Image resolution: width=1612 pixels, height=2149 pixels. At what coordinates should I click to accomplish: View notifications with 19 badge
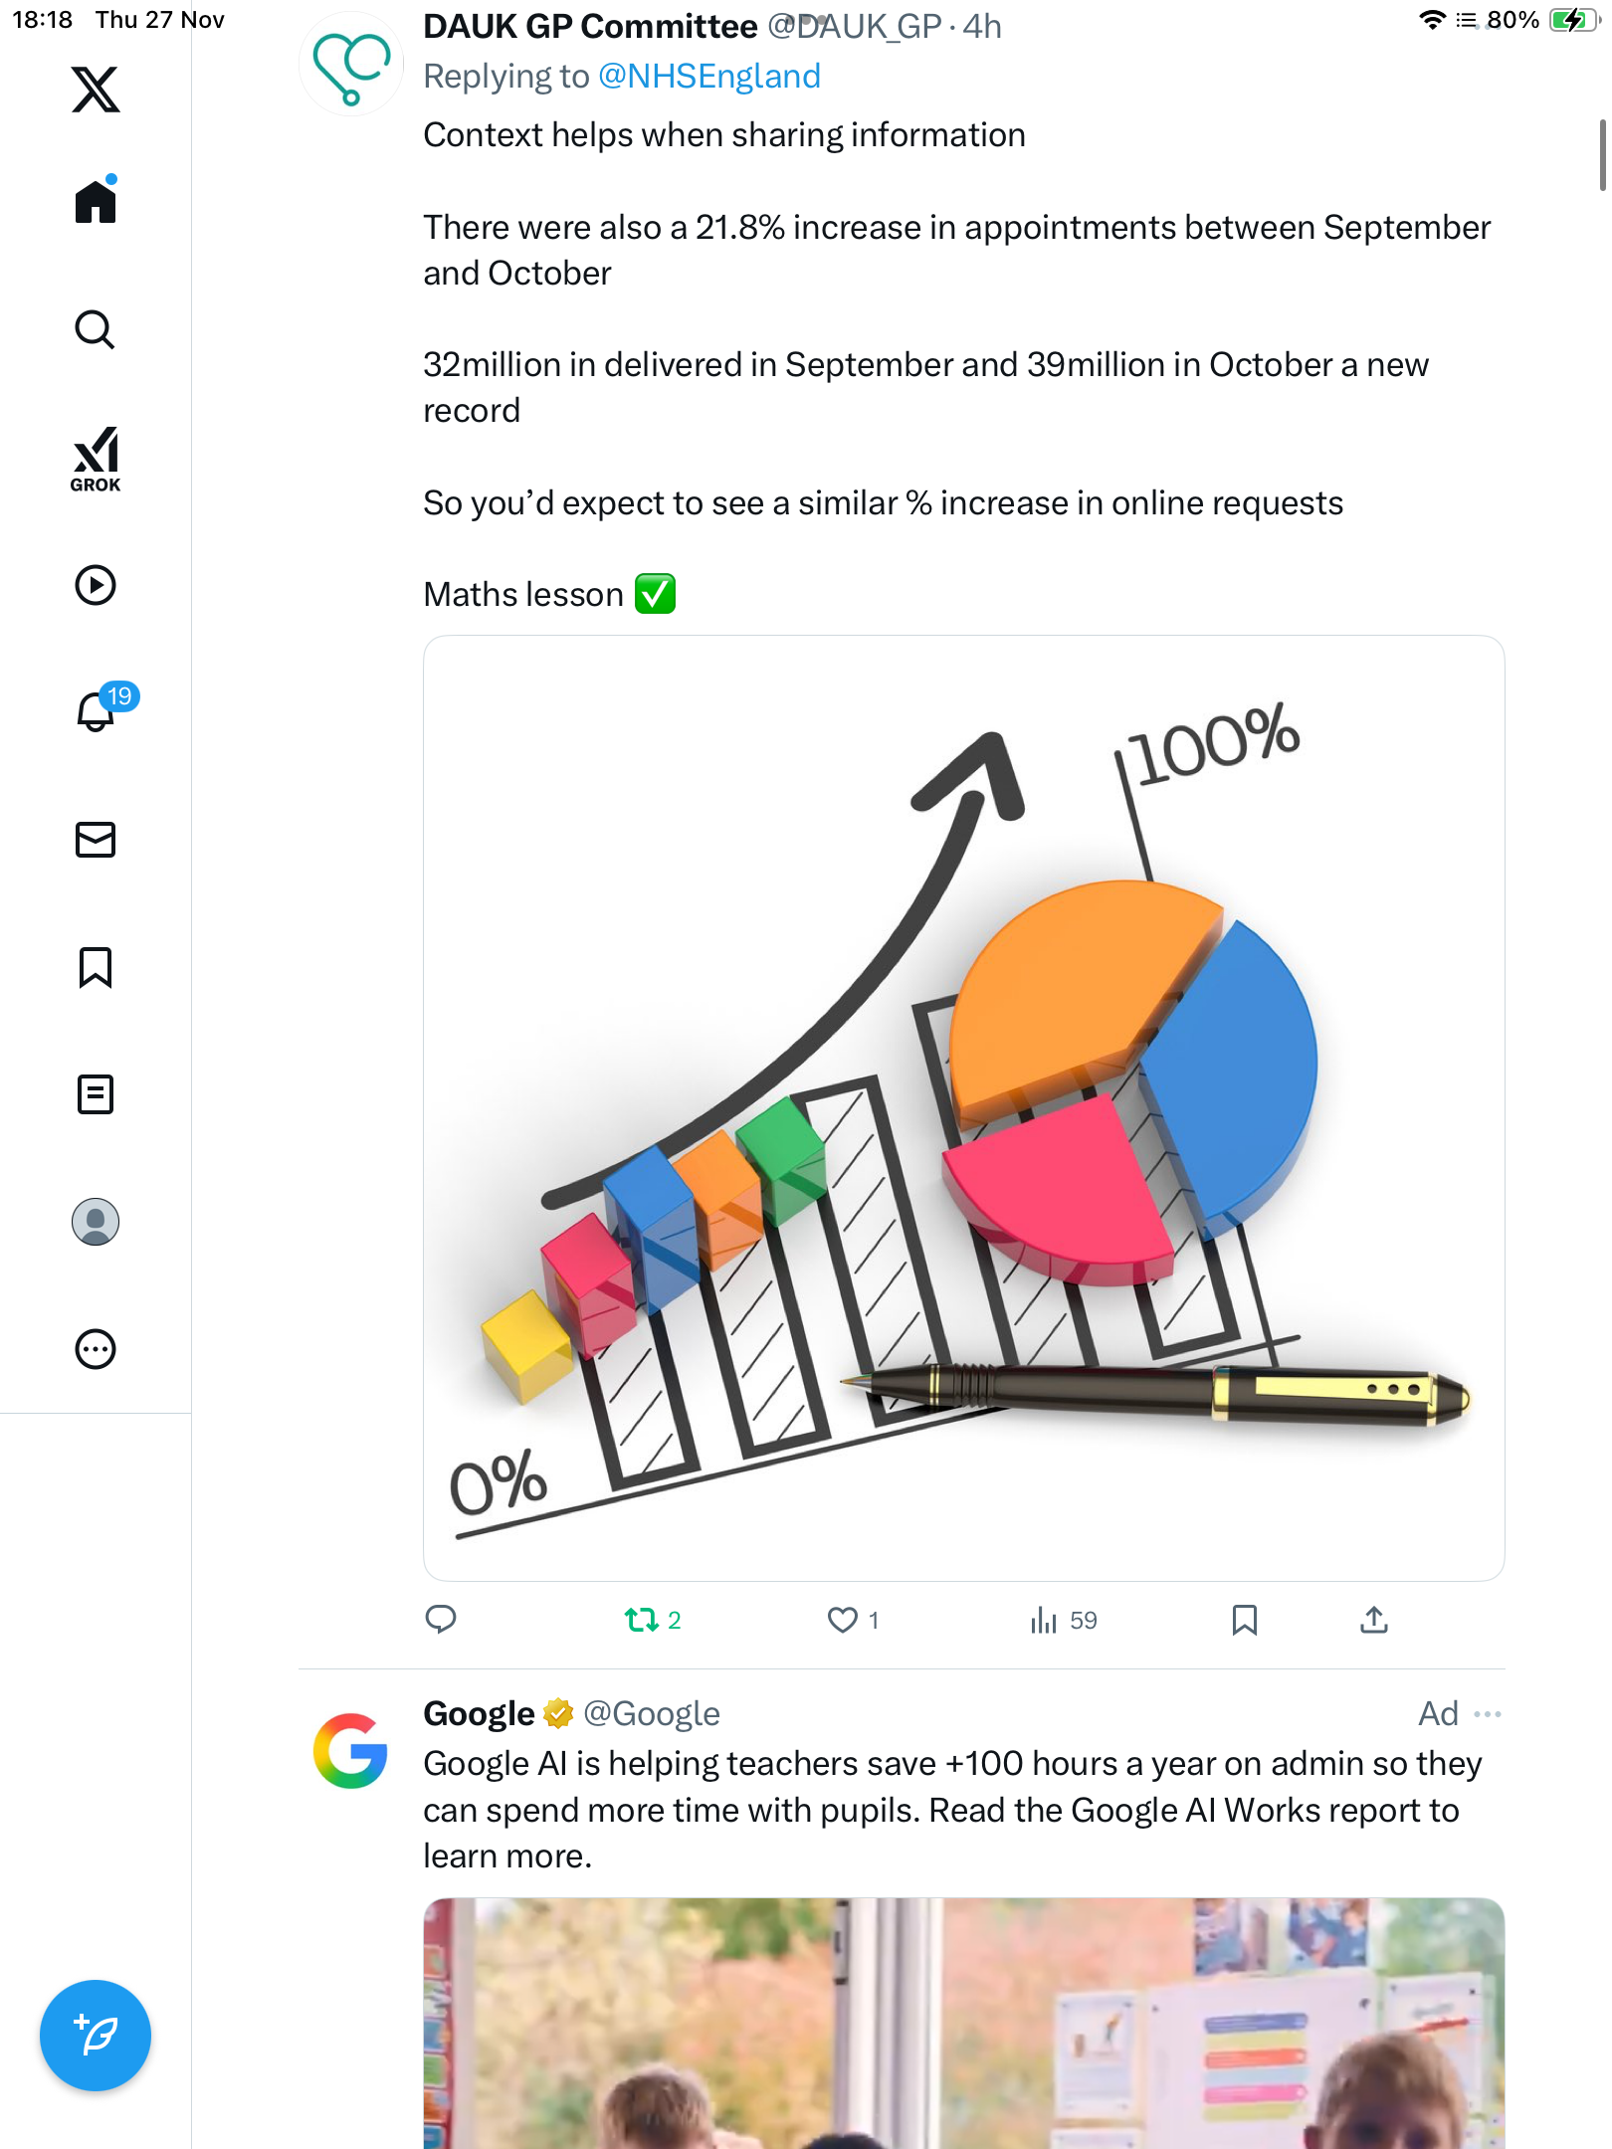(x=98, y=710)
